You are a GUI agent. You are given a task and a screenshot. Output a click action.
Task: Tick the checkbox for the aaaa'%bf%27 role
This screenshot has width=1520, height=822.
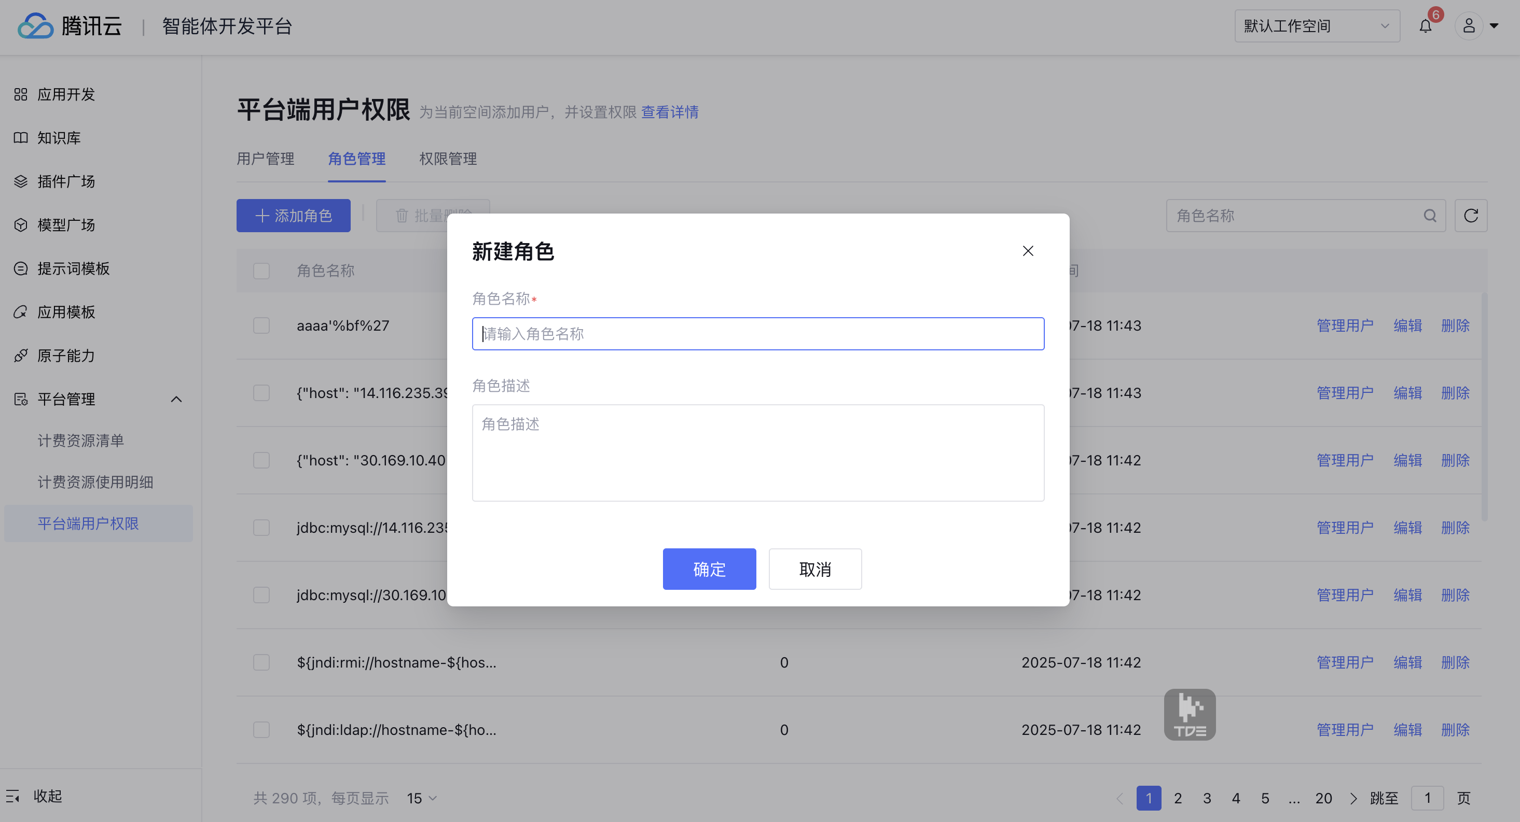(261, 325)
